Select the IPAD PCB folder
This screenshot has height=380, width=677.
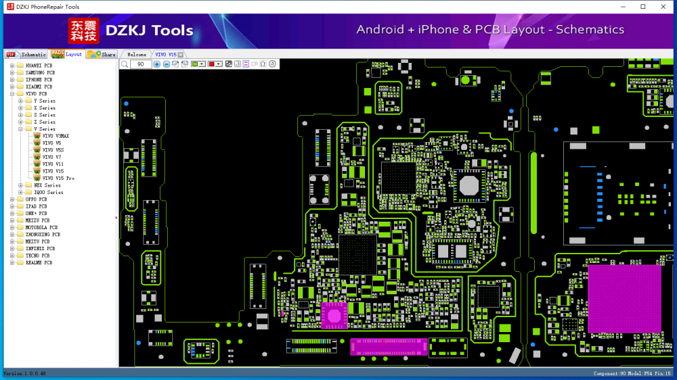coord(36,206)
